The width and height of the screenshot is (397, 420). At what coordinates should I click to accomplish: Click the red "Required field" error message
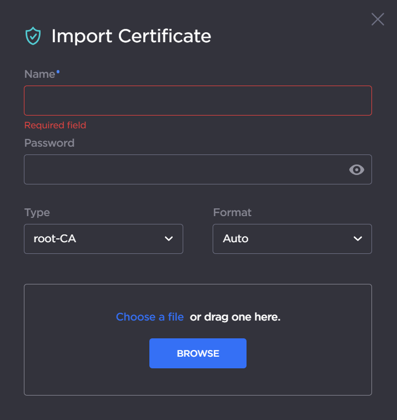click(x=56, y=125)
